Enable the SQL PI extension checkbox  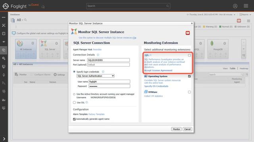pyautogui.click(x=189, y=55)
